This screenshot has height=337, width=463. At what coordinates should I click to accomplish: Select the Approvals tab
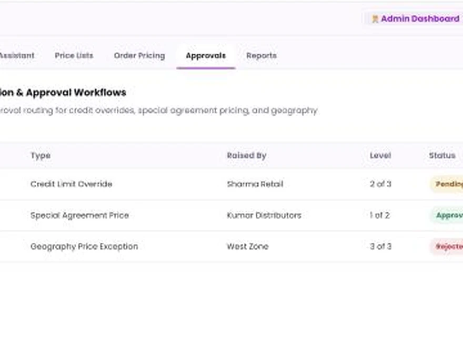(x=206, y=56)
